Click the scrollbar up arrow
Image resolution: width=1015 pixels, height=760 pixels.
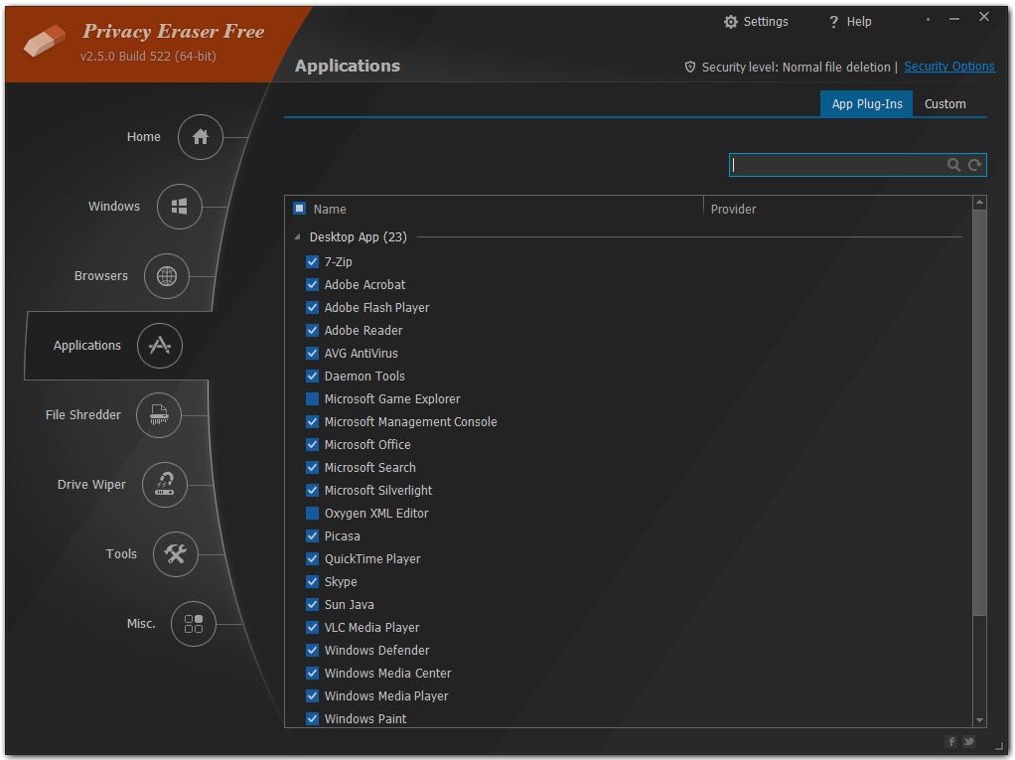click(x=979, y=203)
